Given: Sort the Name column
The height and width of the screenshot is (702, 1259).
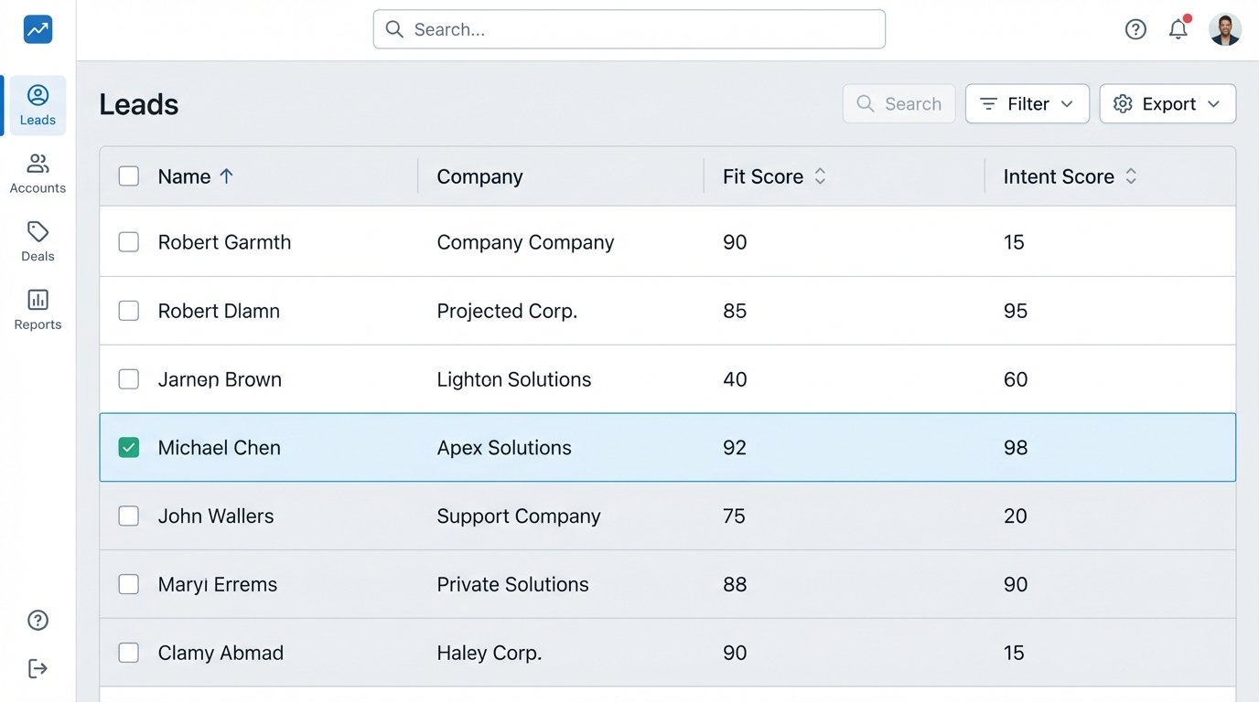Looking at the screenshot, I should (x=226, y=175).
